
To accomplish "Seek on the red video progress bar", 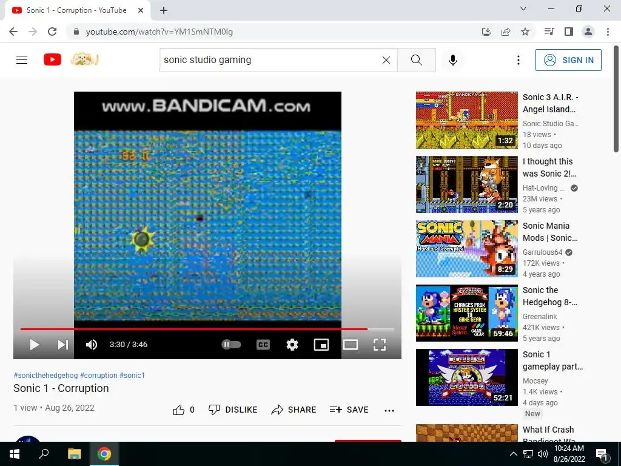I will [x=207, y=329].
